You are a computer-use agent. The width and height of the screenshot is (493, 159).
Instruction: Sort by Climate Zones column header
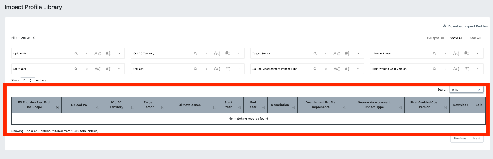pos(192,105)
